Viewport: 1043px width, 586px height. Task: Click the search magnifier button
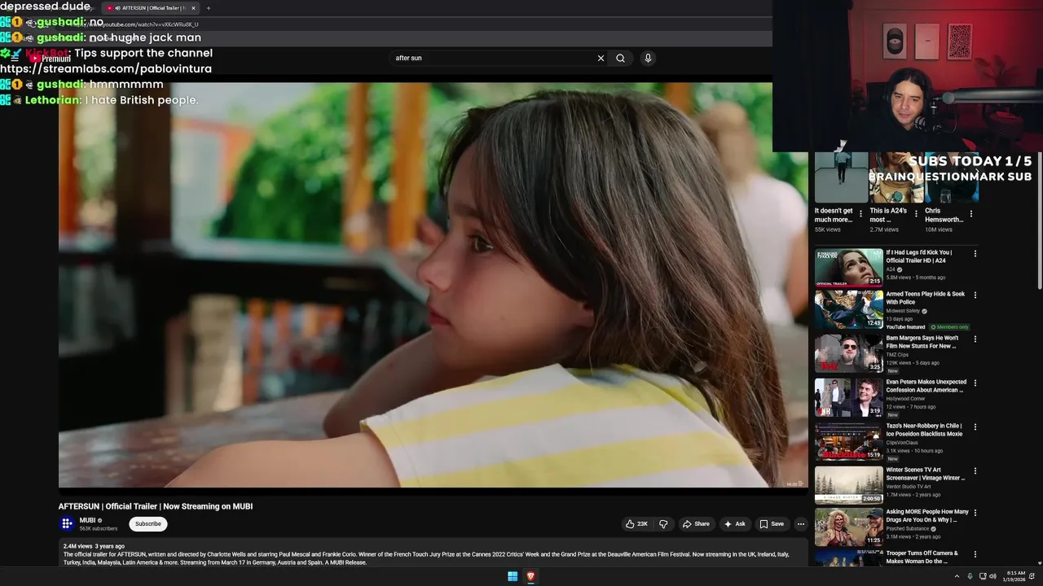pos(620,58)
